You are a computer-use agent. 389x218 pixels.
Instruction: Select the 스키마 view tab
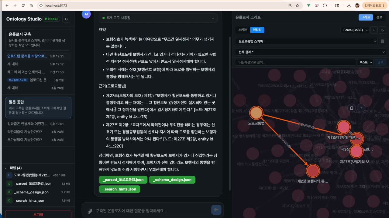pos(243,30)
